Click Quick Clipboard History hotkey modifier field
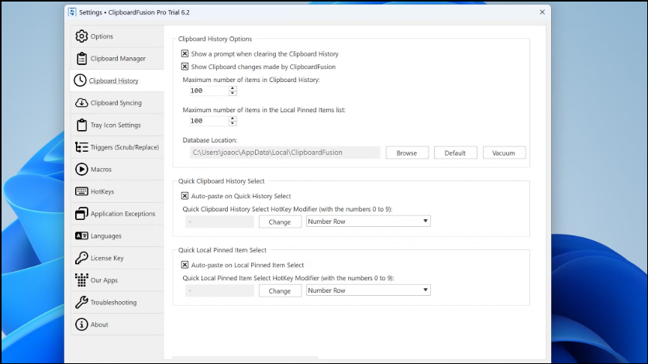 coord(219,221)
